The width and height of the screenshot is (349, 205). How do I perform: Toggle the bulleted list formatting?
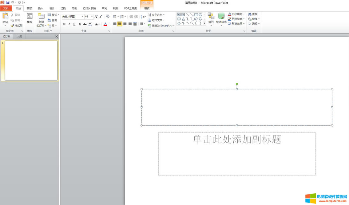tap(114, 16)
